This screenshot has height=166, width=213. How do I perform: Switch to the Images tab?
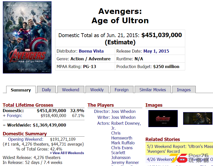(x=184, y=90)
